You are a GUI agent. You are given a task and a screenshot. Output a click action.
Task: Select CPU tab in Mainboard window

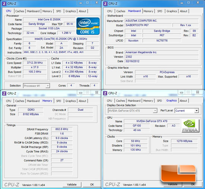[x=110, y=11]
